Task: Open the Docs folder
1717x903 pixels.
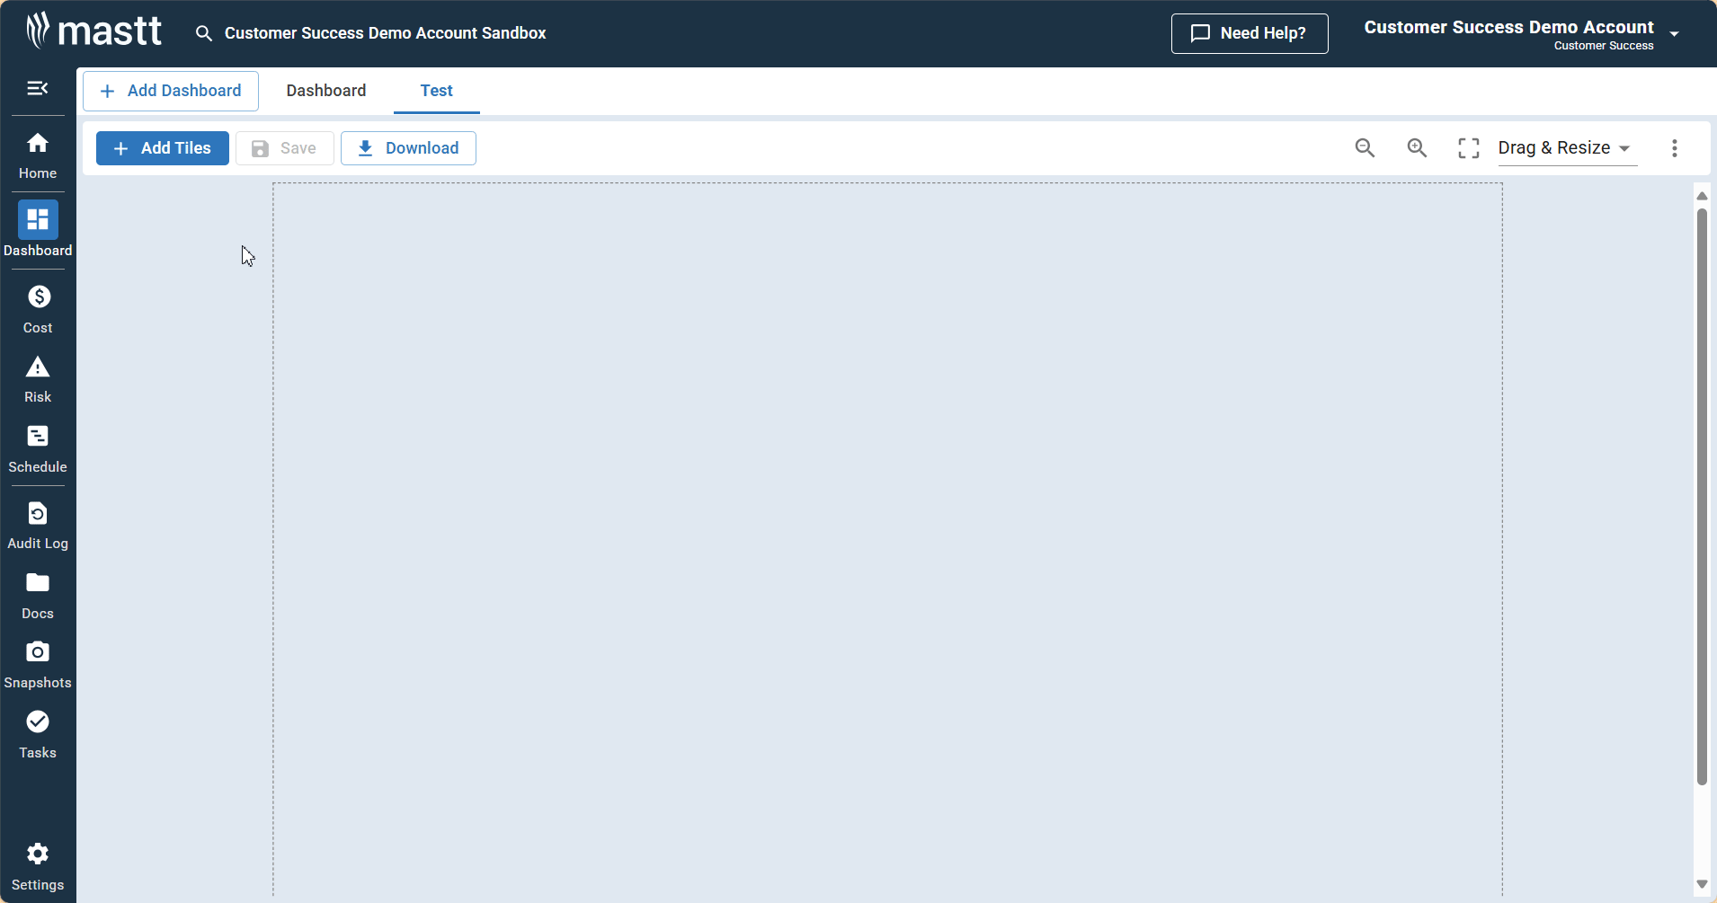Action: tap(38, 596)
